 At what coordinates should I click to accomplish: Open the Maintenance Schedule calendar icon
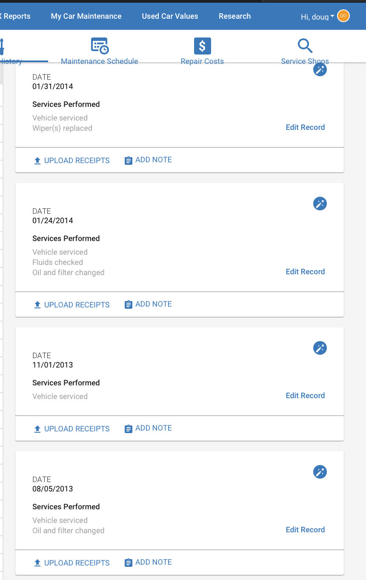[100, 46]
